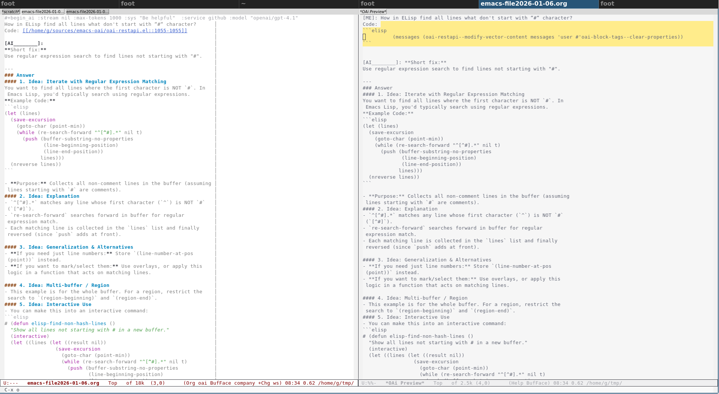The height and width of the screenshot is (394, 719).
Task: Click "#### 5. Idea: Interactive Use" in preview window
Action: (x=406, y=317)
